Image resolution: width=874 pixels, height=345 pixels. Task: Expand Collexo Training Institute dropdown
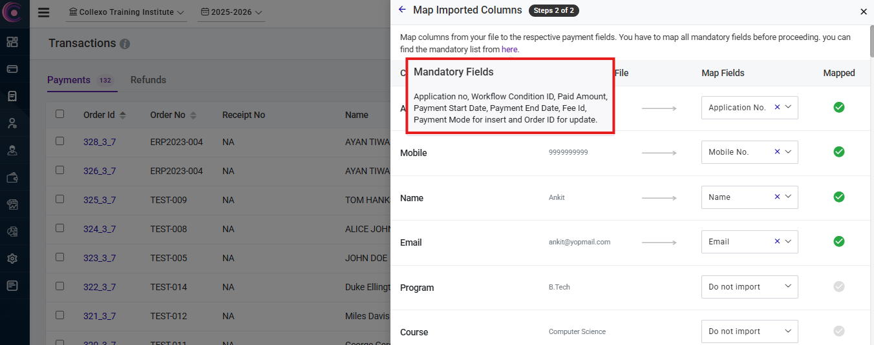[126, 12]
